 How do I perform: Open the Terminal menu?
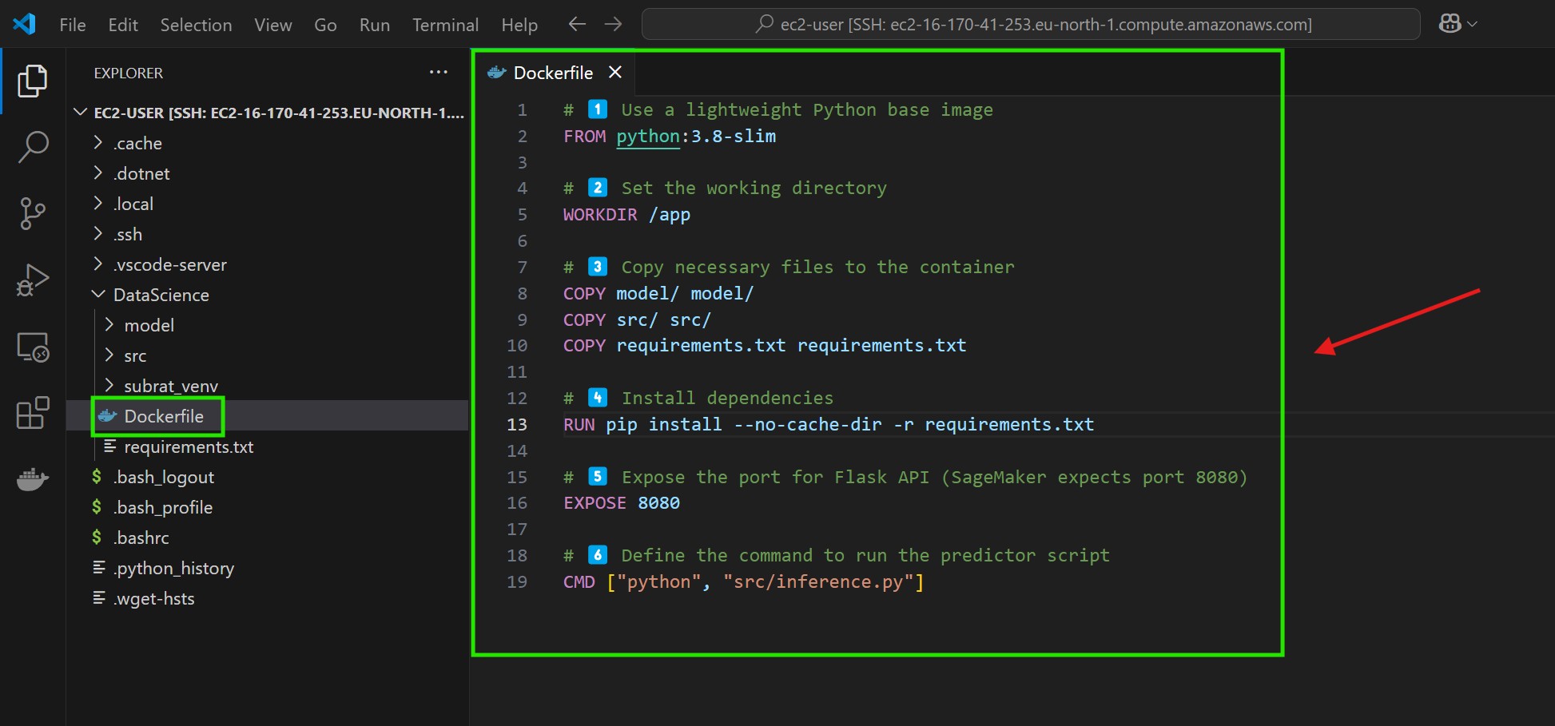pyautogui.click(x=445, y=25)
